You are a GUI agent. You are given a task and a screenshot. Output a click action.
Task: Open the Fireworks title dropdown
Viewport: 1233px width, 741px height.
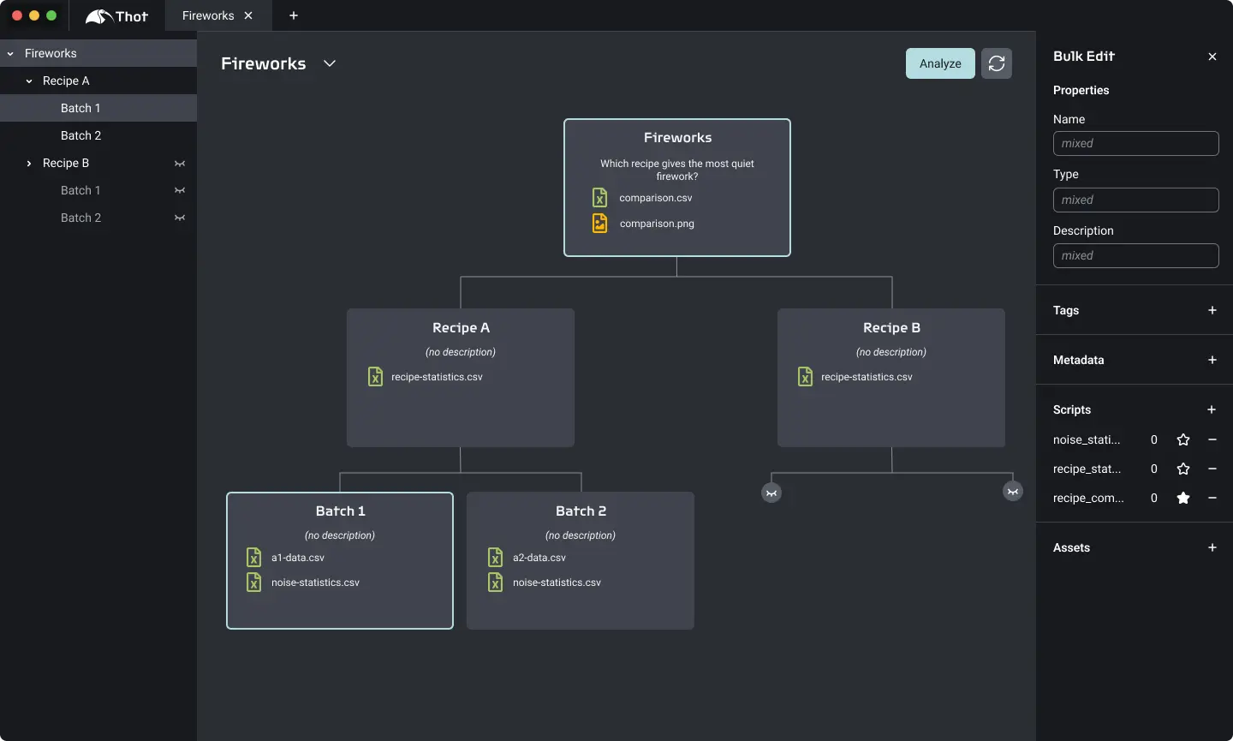(x=330, y=63)
